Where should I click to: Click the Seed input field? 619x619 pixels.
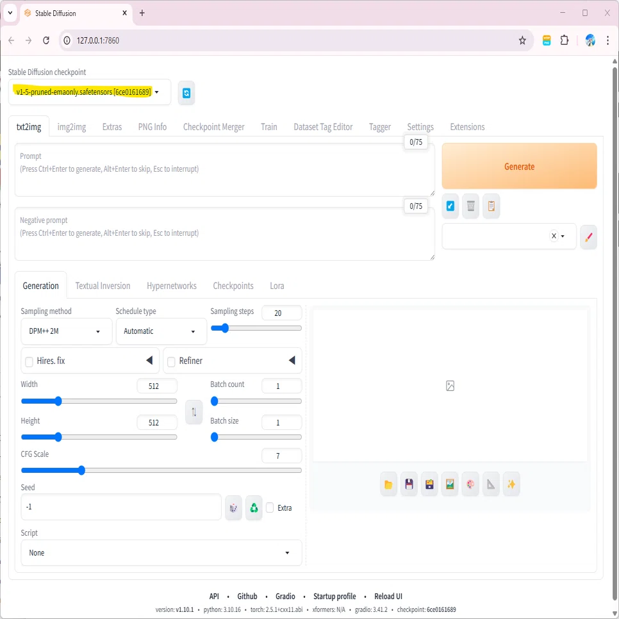pyautogui.click(x=121, y=507)
